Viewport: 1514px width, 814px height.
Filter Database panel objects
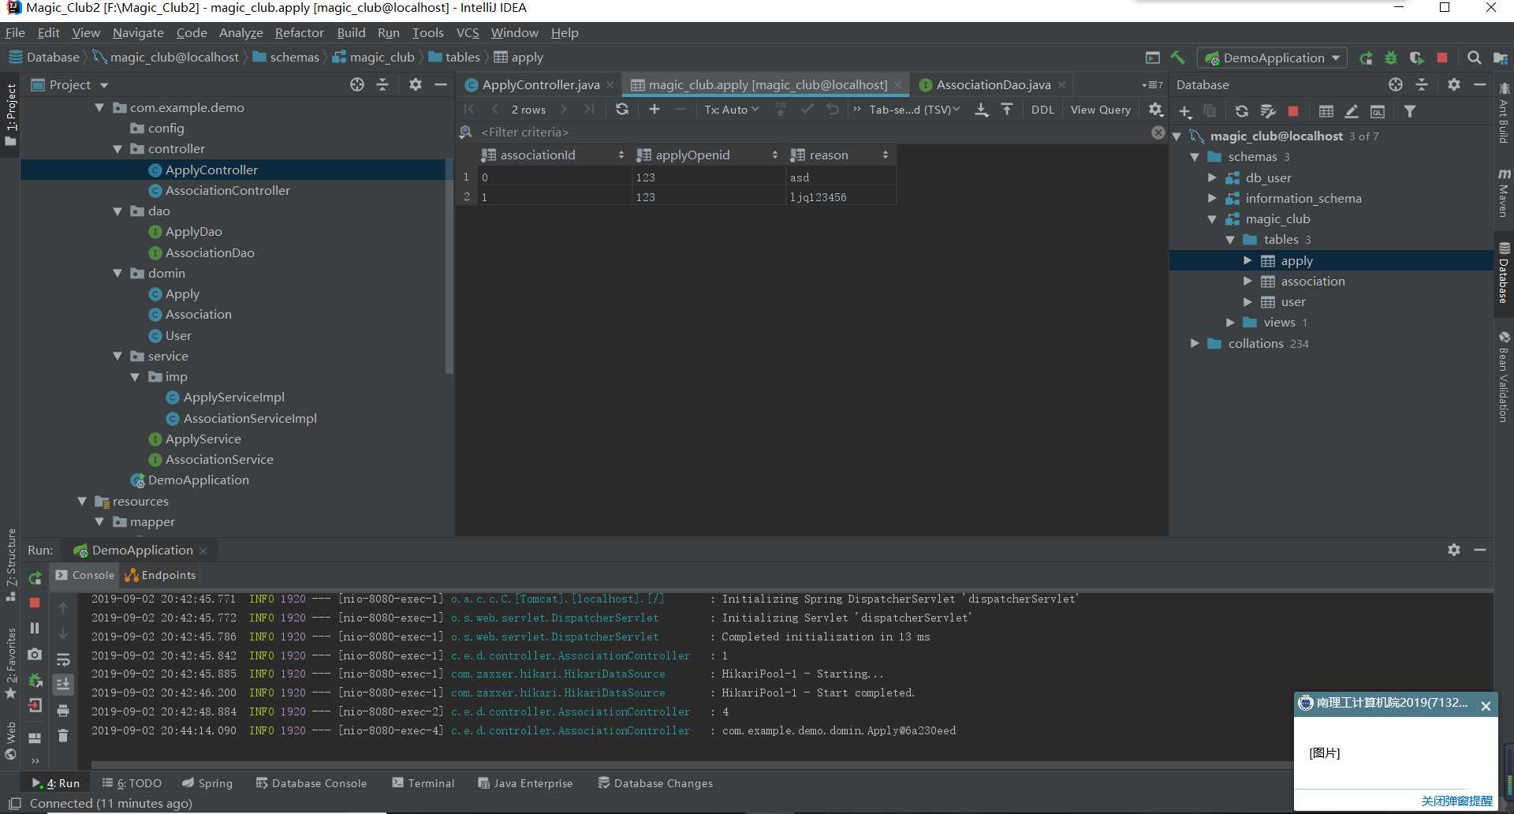point(1410,111)
